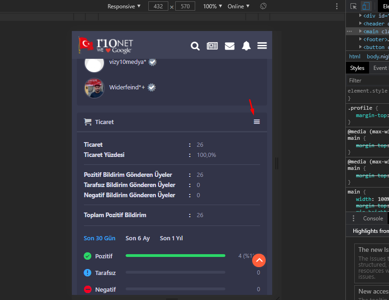Screen dimensions: 389x300
Task: Expand the div id node in DOM tree
Action: coord(360,15)
